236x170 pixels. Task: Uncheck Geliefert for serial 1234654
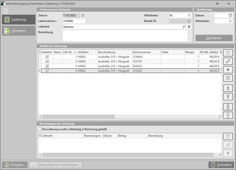(x=47, y=57)
